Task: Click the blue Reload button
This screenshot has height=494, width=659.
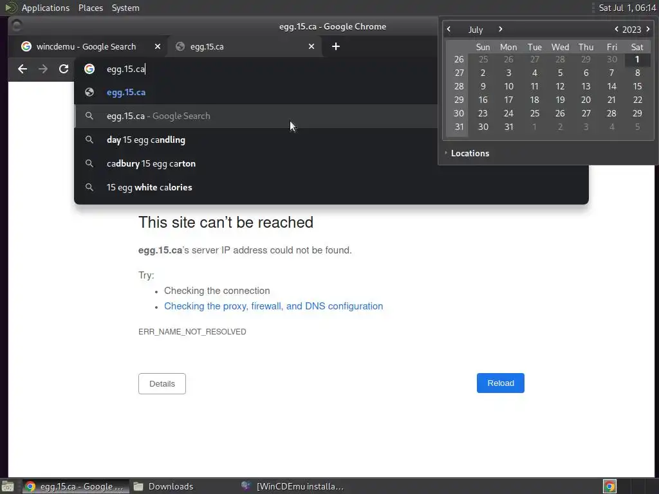Action: coord(500,383)
